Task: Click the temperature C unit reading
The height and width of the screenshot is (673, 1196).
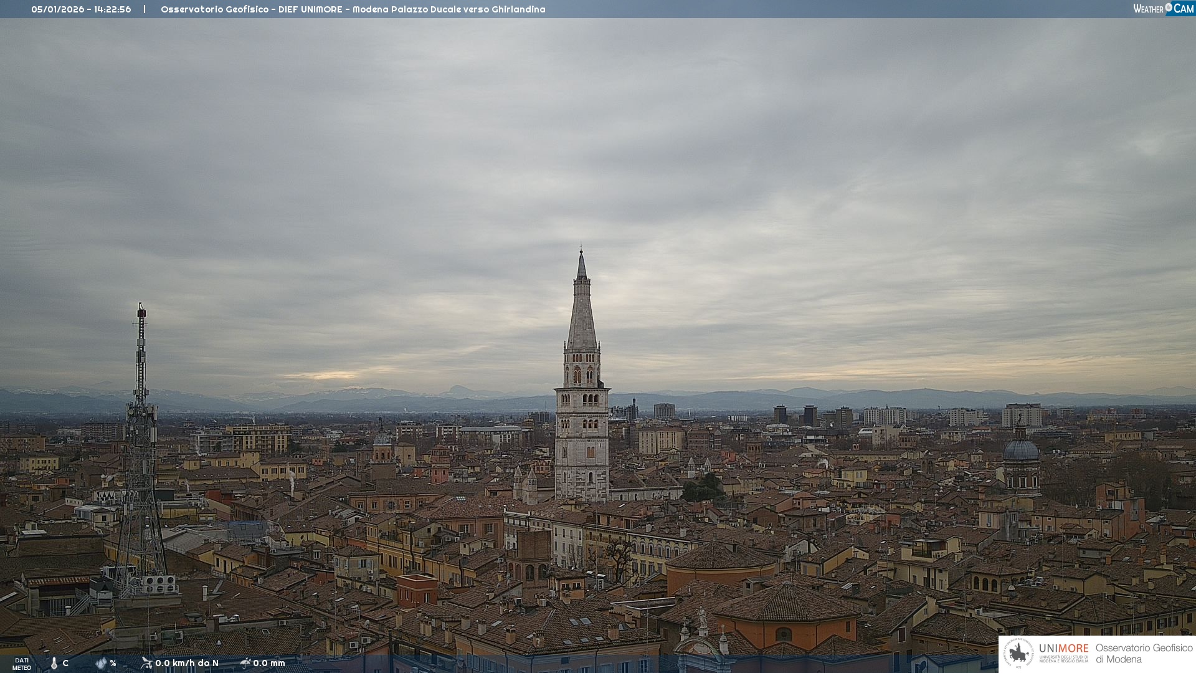Action: [x=65, y=663]
